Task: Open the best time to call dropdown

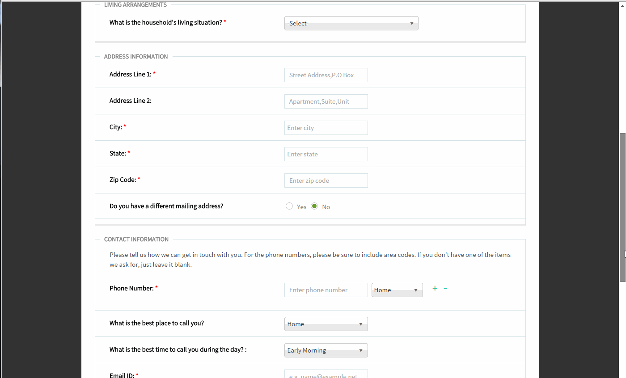Action: (x=326, y=350)
